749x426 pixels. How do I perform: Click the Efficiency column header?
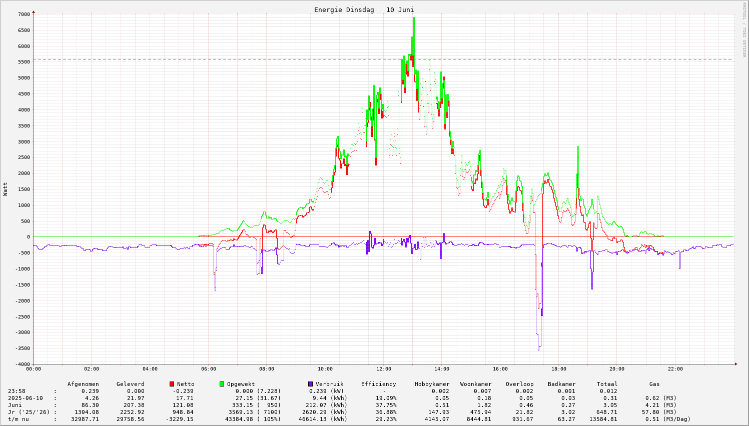378,384
